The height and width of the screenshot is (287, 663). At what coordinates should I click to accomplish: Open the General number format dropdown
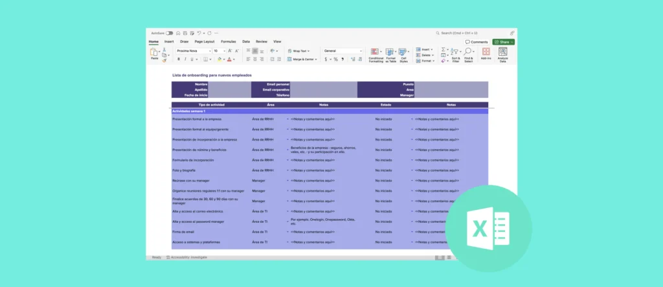point(343,51)
